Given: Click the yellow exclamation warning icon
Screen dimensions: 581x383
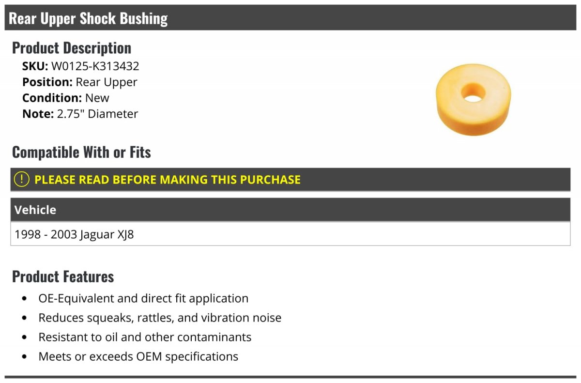Looking at the screenshot, I should (x=22, y=179).
